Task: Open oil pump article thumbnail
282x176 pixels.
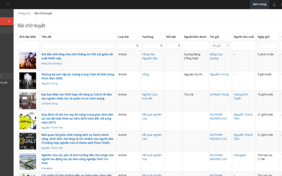Action: [x=28, y=61]
